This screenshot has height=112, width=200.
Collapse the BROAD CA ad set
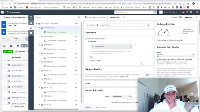pyautogui.click(x=39, y=79)
